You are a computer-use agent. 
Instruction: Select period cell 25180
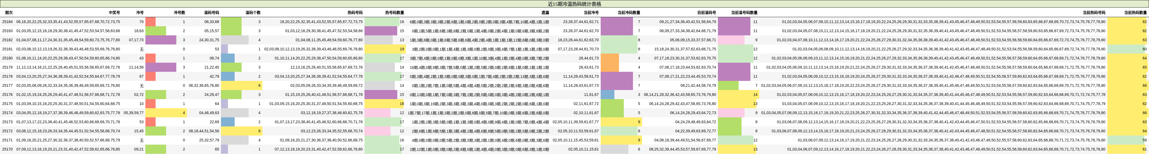8,58
